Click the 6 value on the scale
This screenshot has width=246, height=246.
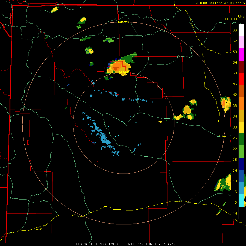pos(236,192)
